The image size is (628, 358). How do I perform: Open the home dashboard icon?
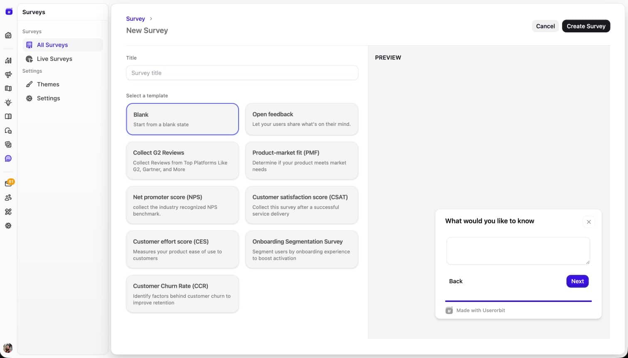[8, 35]
